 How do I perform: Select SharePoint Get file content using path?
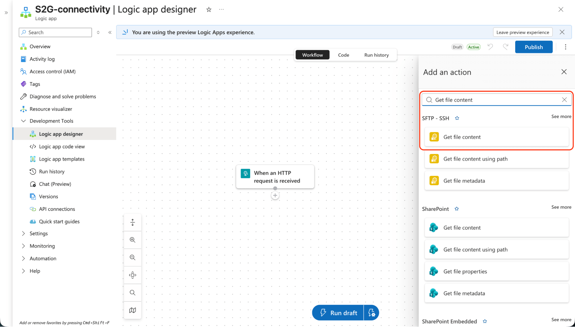click(496, 250)
